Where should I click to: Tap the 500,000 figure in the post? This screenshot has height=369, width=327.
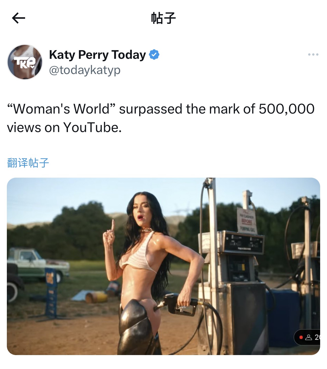pos(286,109)
